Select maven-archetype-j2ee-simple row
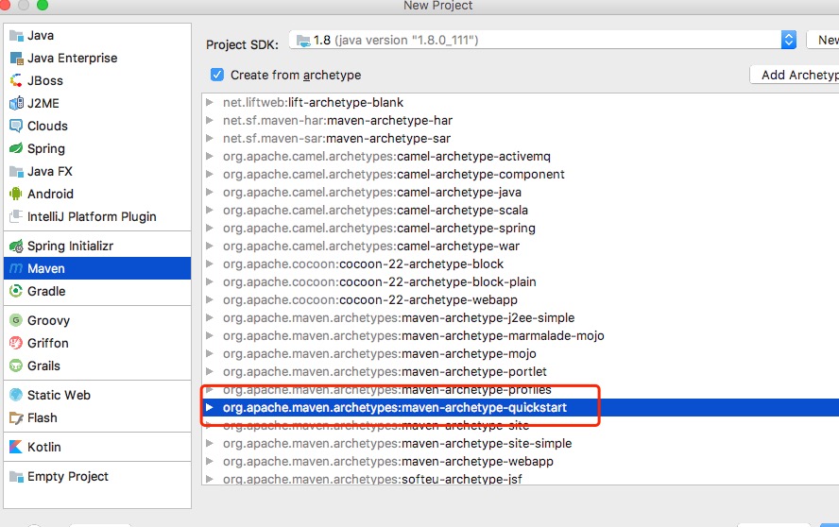 [x=521, y=317]
